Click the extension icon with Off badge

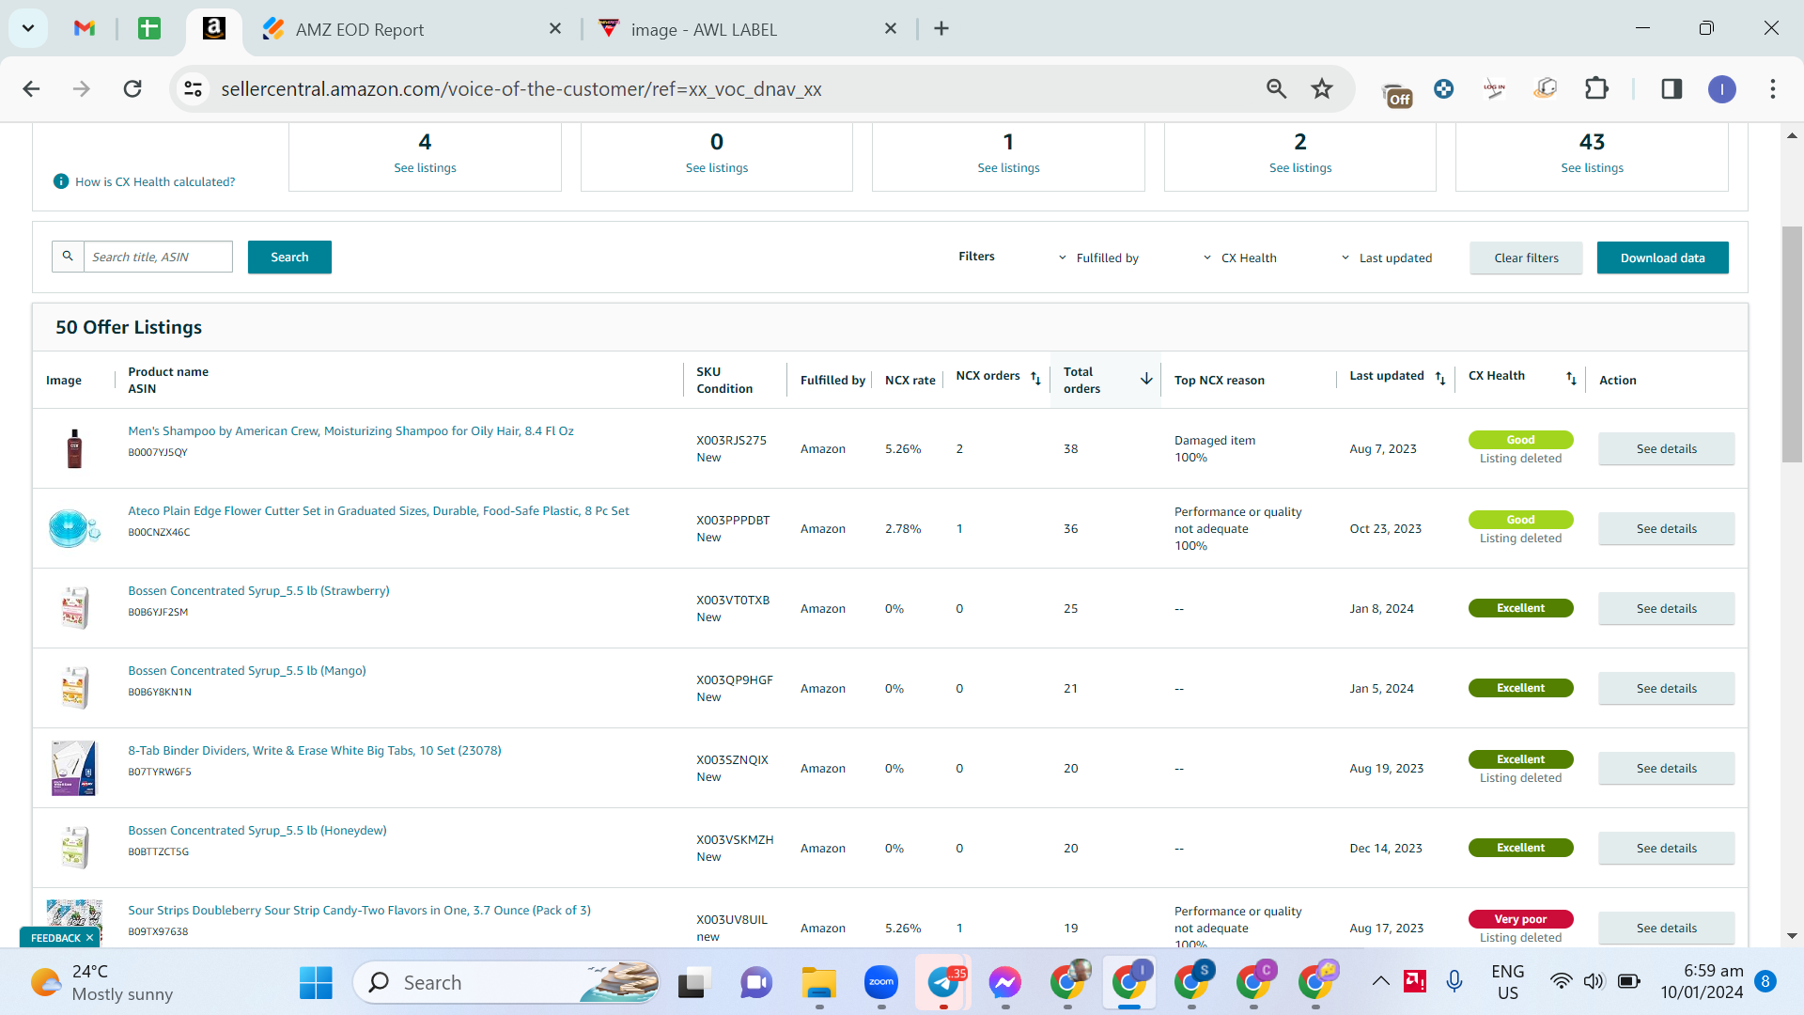coord(1397,93)
